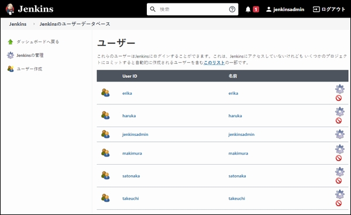The width and height of the screenshot is (351, 215).
Task: Open the takeuchi User ID link
Action: (x=130, y=199)
